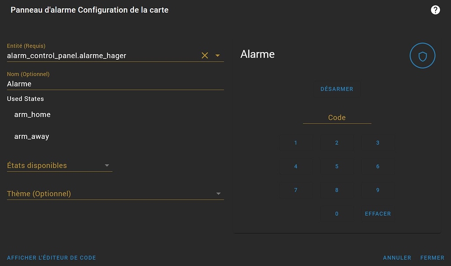The image size is (451, 266).
Task: Click the shield alarm state icon
Action: [x=422, y=56]
